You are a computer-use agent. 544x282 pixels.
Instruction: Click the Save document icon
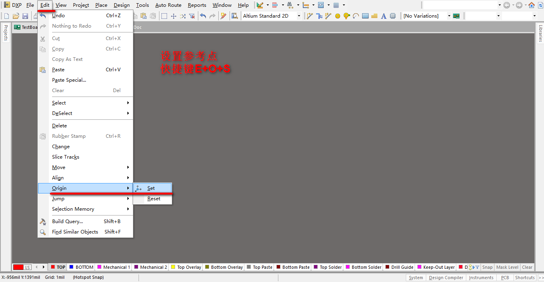[25, 16]
